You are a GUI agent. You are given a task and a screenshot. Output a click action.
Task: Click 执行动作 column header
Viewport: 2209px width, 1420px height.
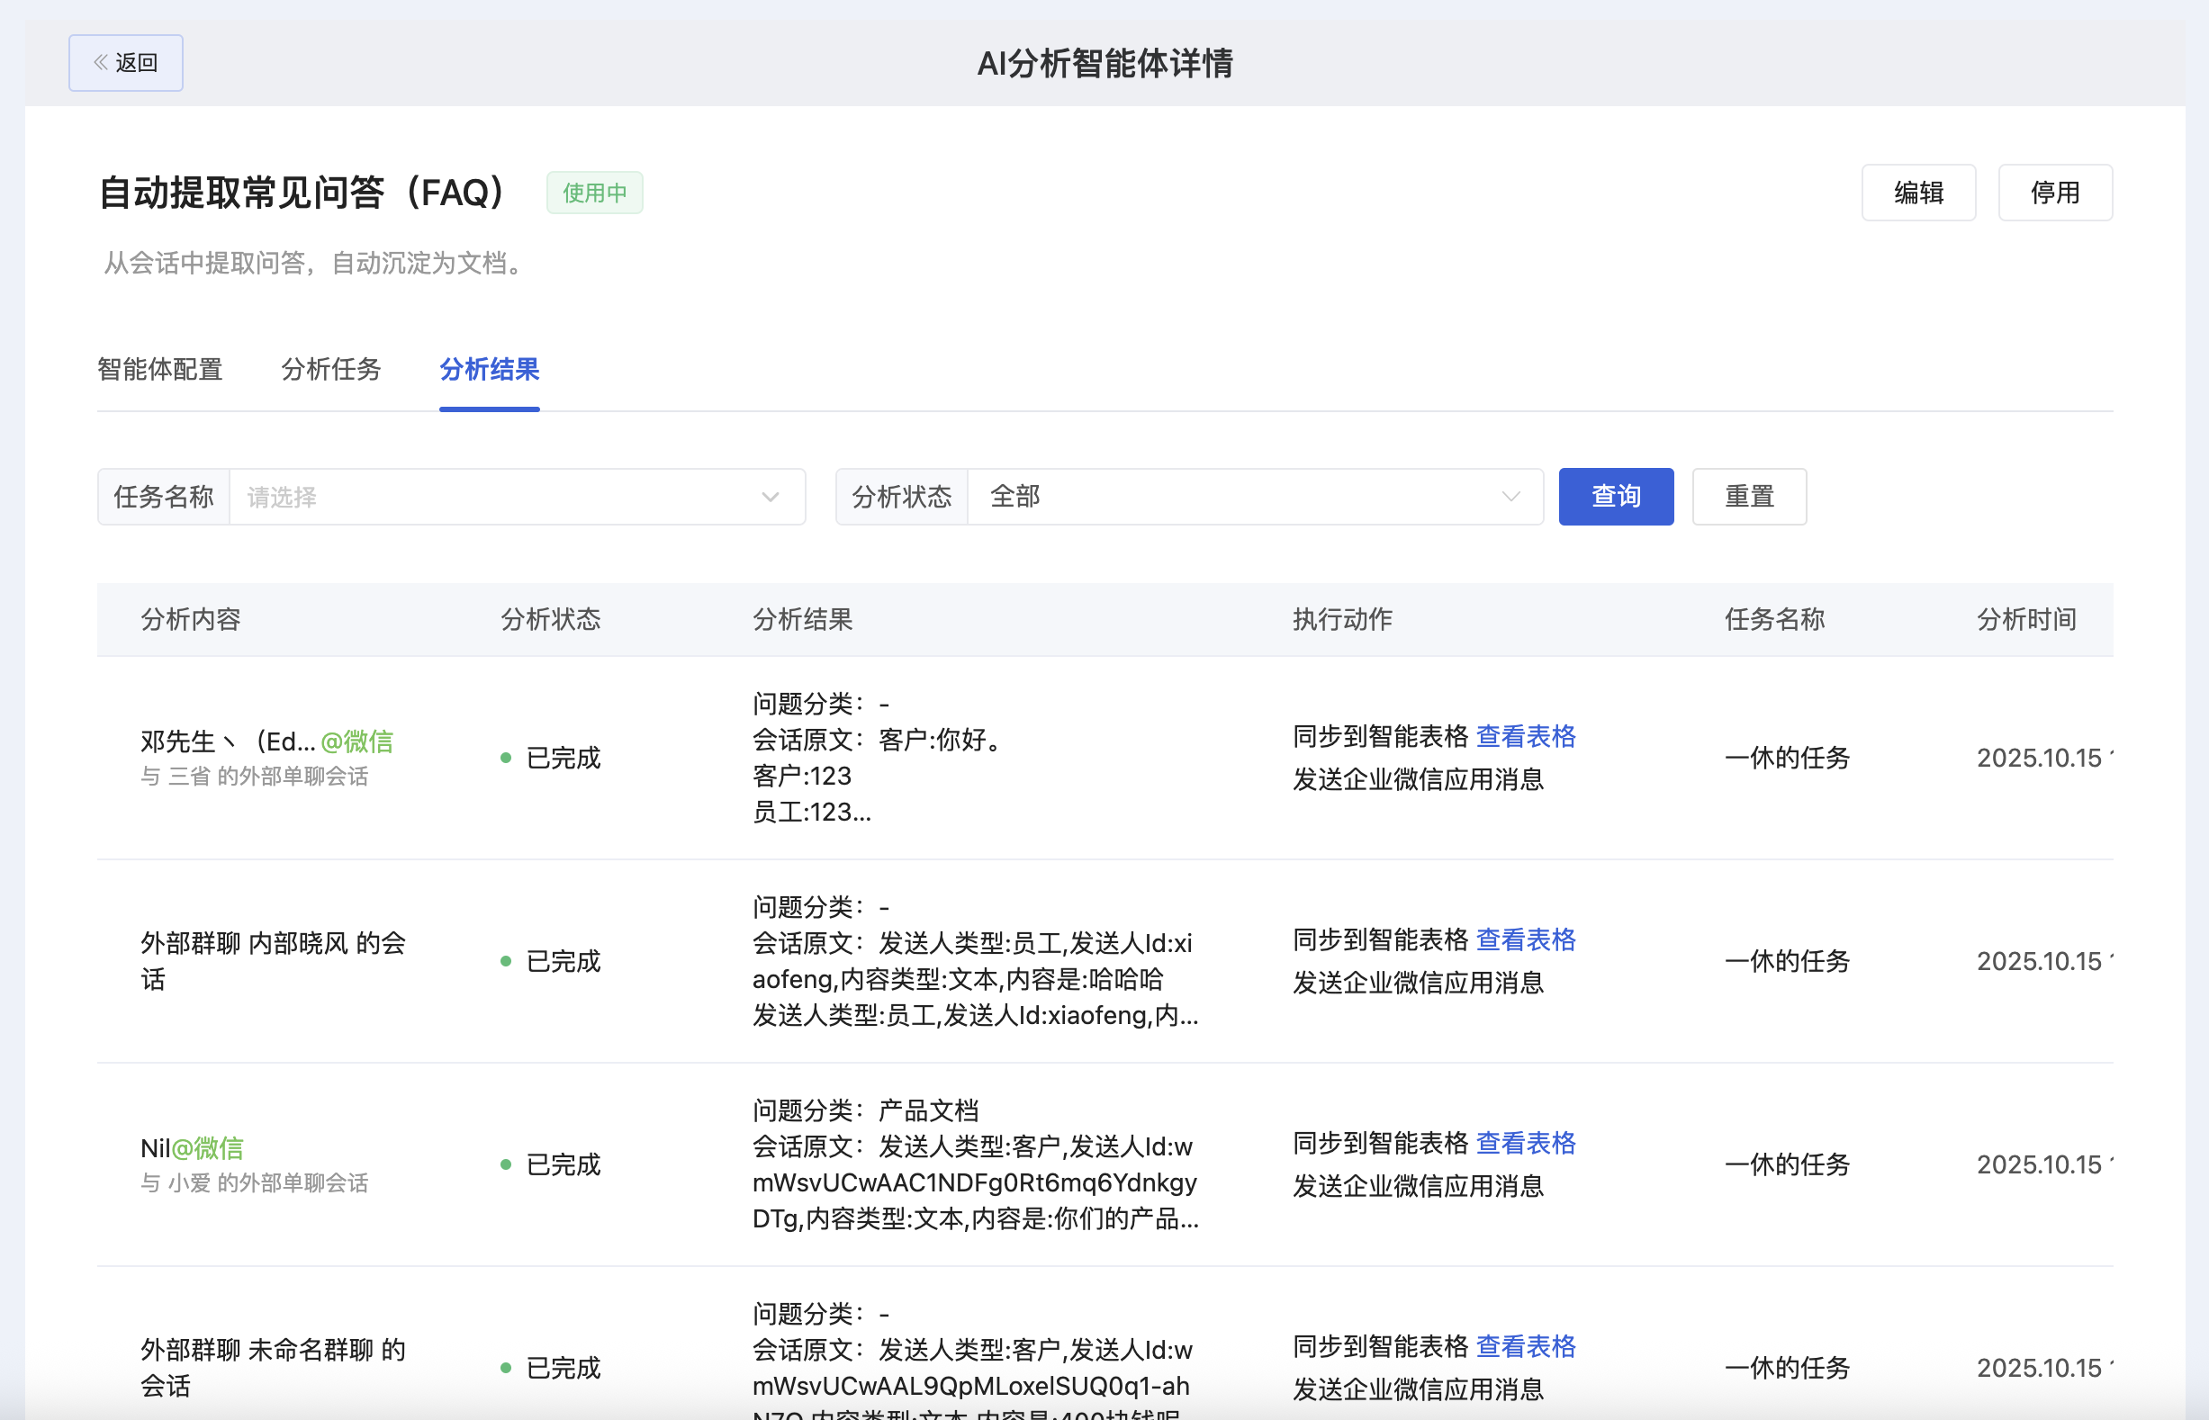(1343, 620)
